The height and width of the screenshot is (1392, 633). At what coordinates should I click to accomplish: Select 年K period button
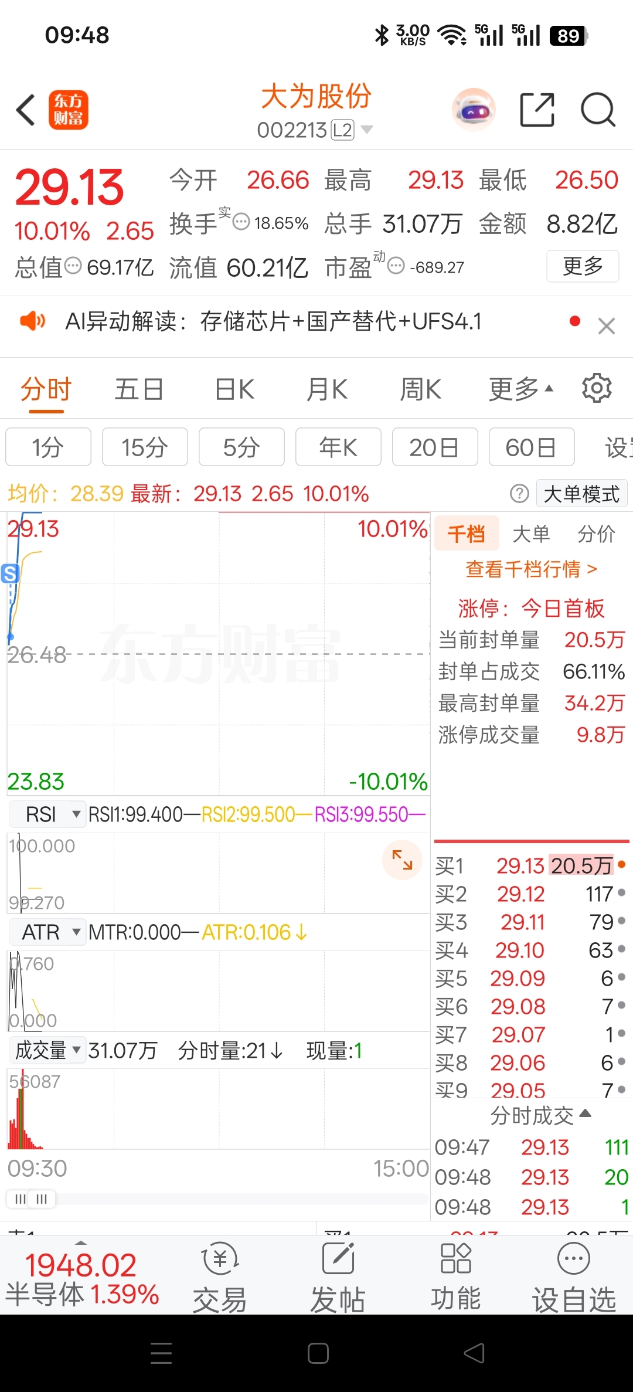click(x=338, y=447)
